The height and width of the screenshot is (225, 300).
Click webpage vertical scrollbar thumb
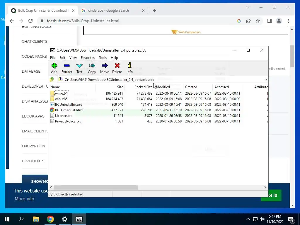pos(292,57)
